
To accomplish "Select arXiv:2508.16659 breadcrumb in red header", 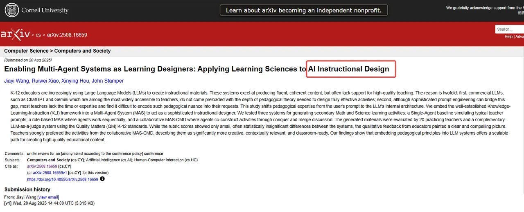I will pos(67,35).
